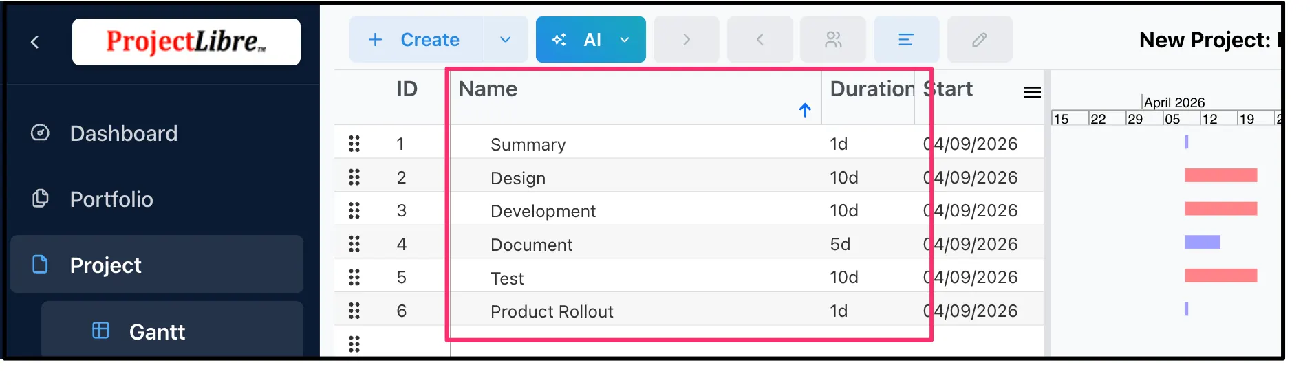
Task: Click the New Project title
Action: click(1209, 40)
